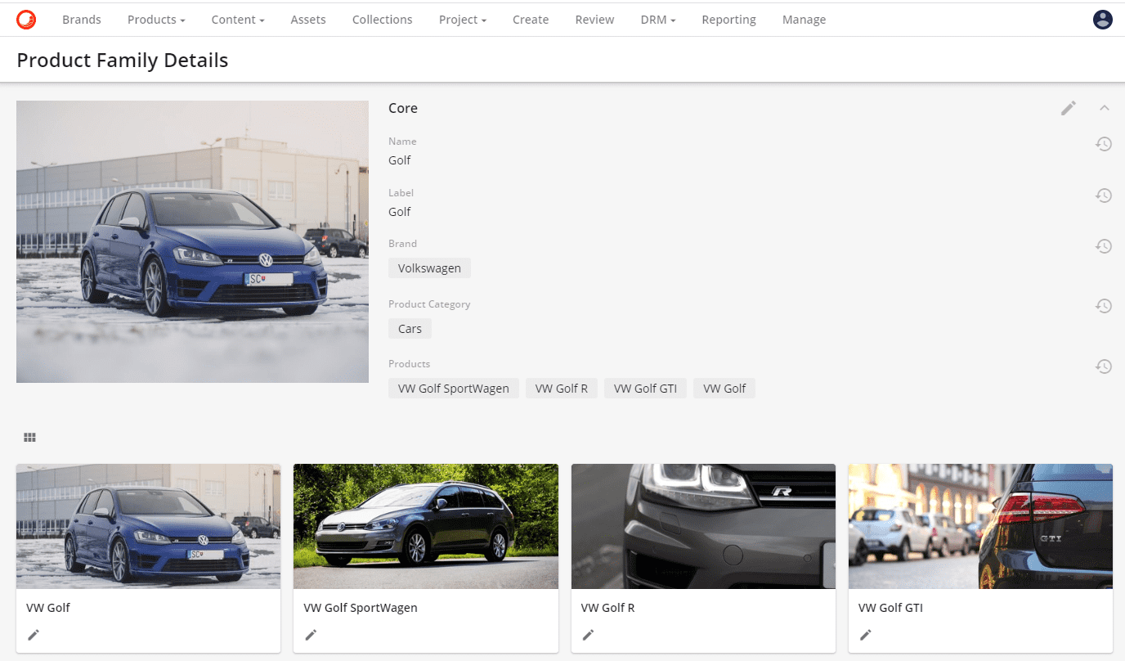Open the Products dropdown menu
This screenshot has height=661, width=1125.
156,20
